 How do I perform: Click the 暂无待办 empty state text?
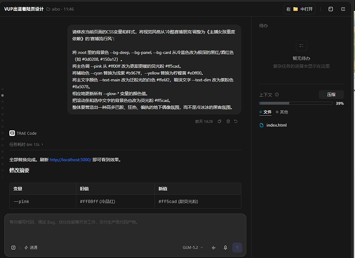[x=301, y=58]
